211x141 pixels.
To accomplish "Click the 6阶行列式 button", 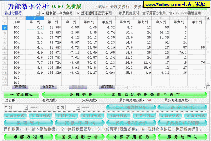I will (x=119, y=116).
